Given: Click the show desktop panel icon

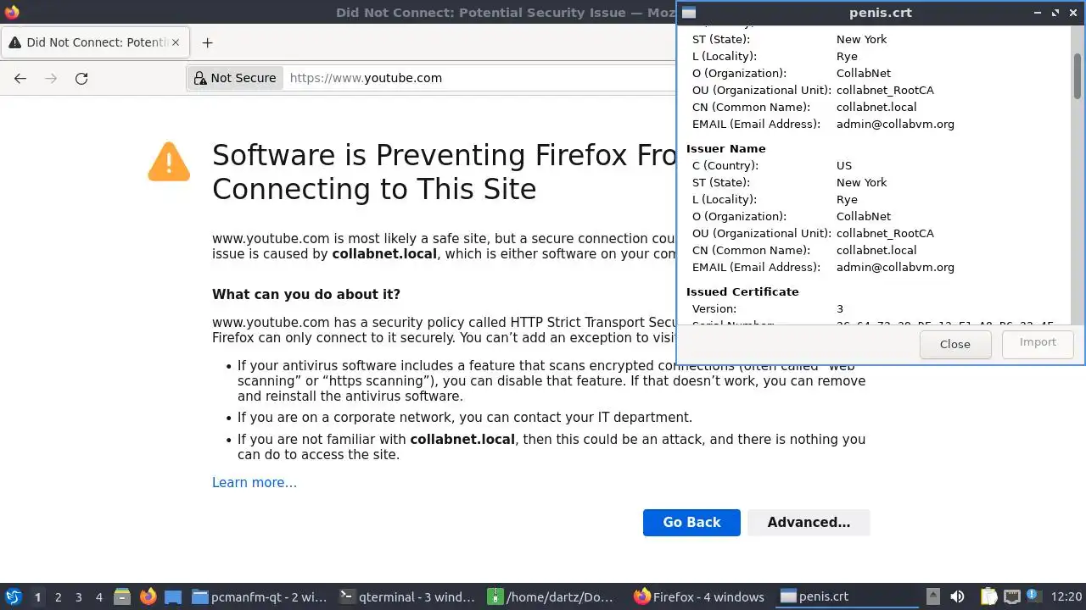Looking at the screenshot, I should tap(173, 596).
